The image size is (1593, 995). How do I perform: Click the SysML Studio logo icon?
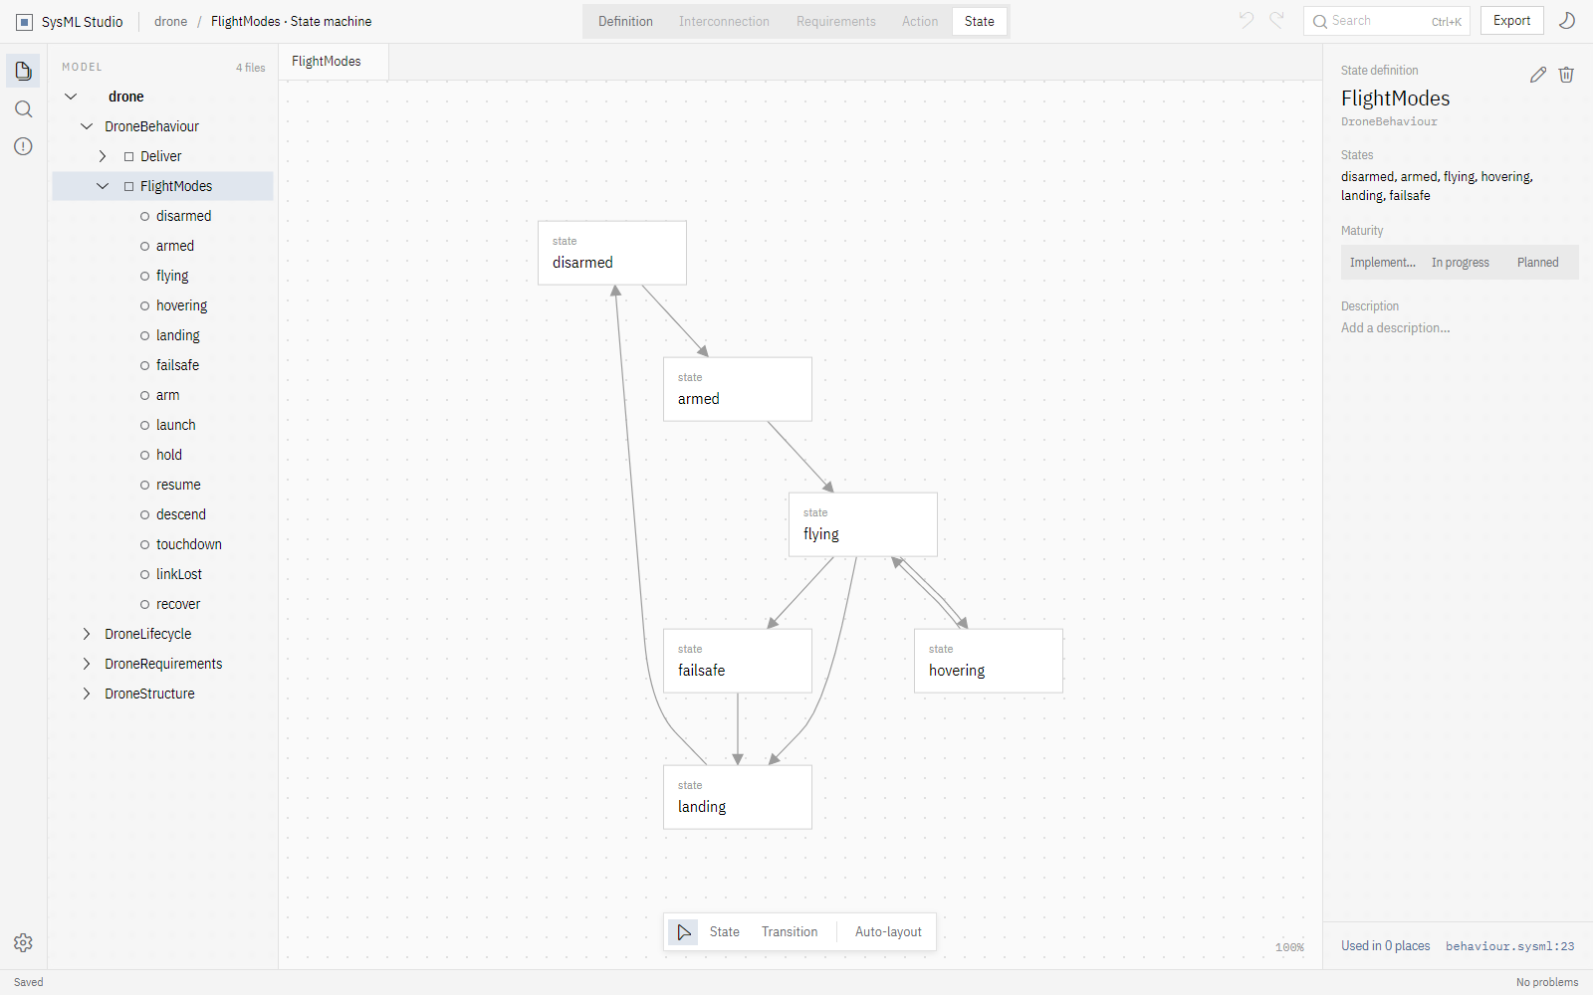25,21
